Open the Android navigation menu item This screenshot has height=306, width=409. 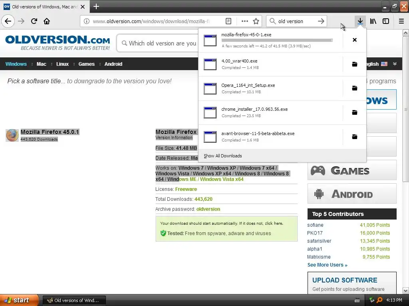(113, 64)
